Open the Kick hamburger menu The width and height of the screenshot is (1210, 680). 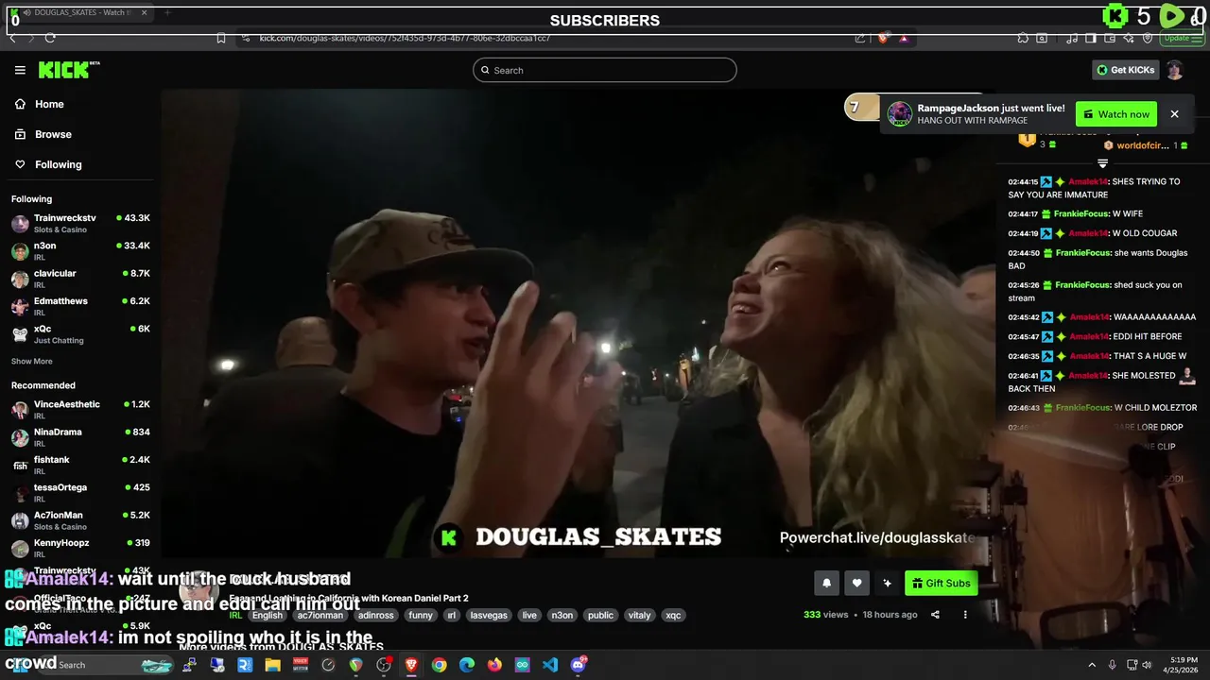coord(20,70)
